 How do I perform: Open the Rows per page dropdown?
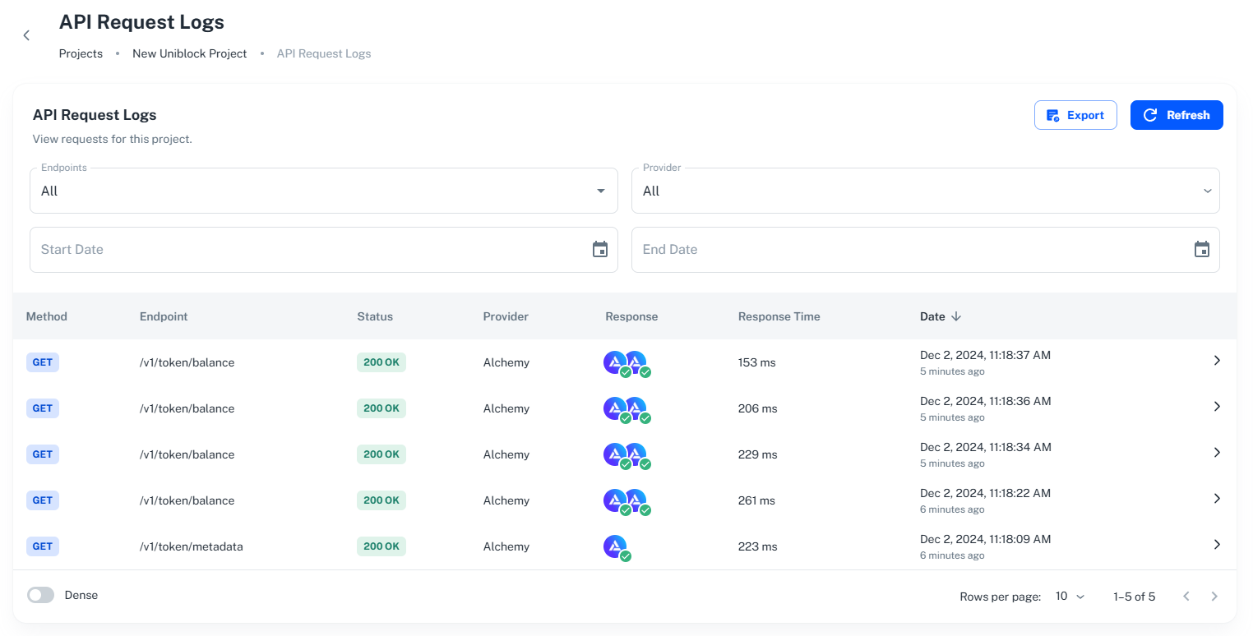pos(1070,597)
